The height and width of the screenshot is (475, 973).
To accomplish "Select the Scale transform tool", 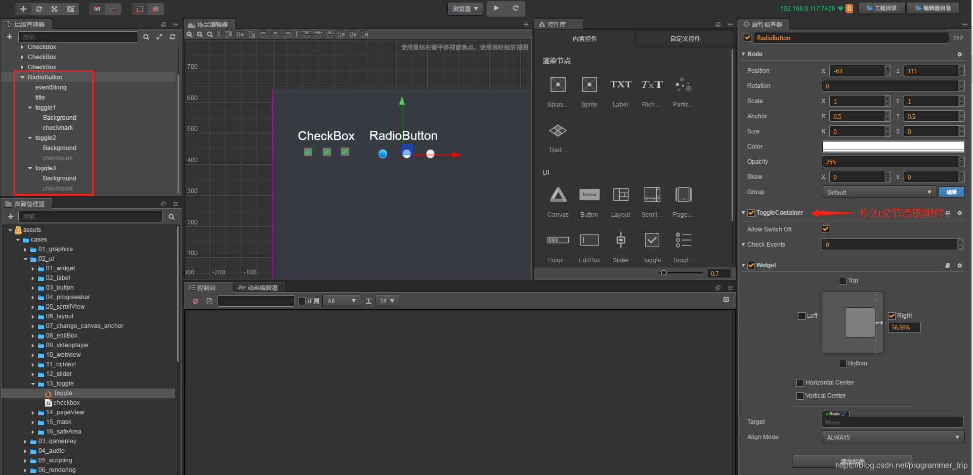I will (x=55, y=9).
